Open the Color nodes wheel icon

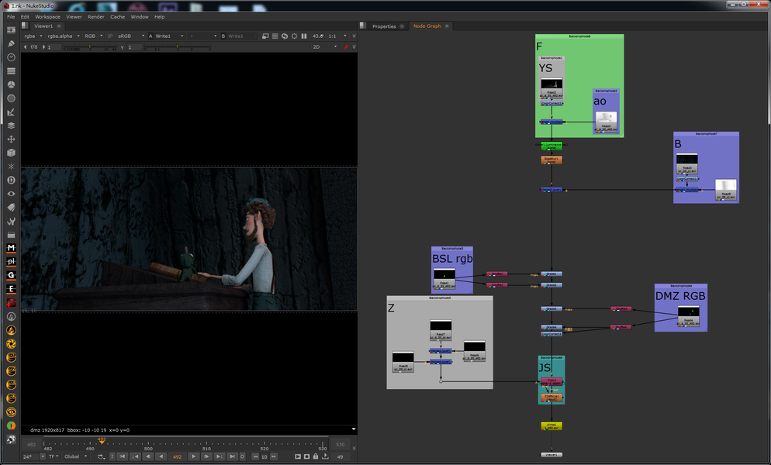pyautogui.click(x=11, y=84)
